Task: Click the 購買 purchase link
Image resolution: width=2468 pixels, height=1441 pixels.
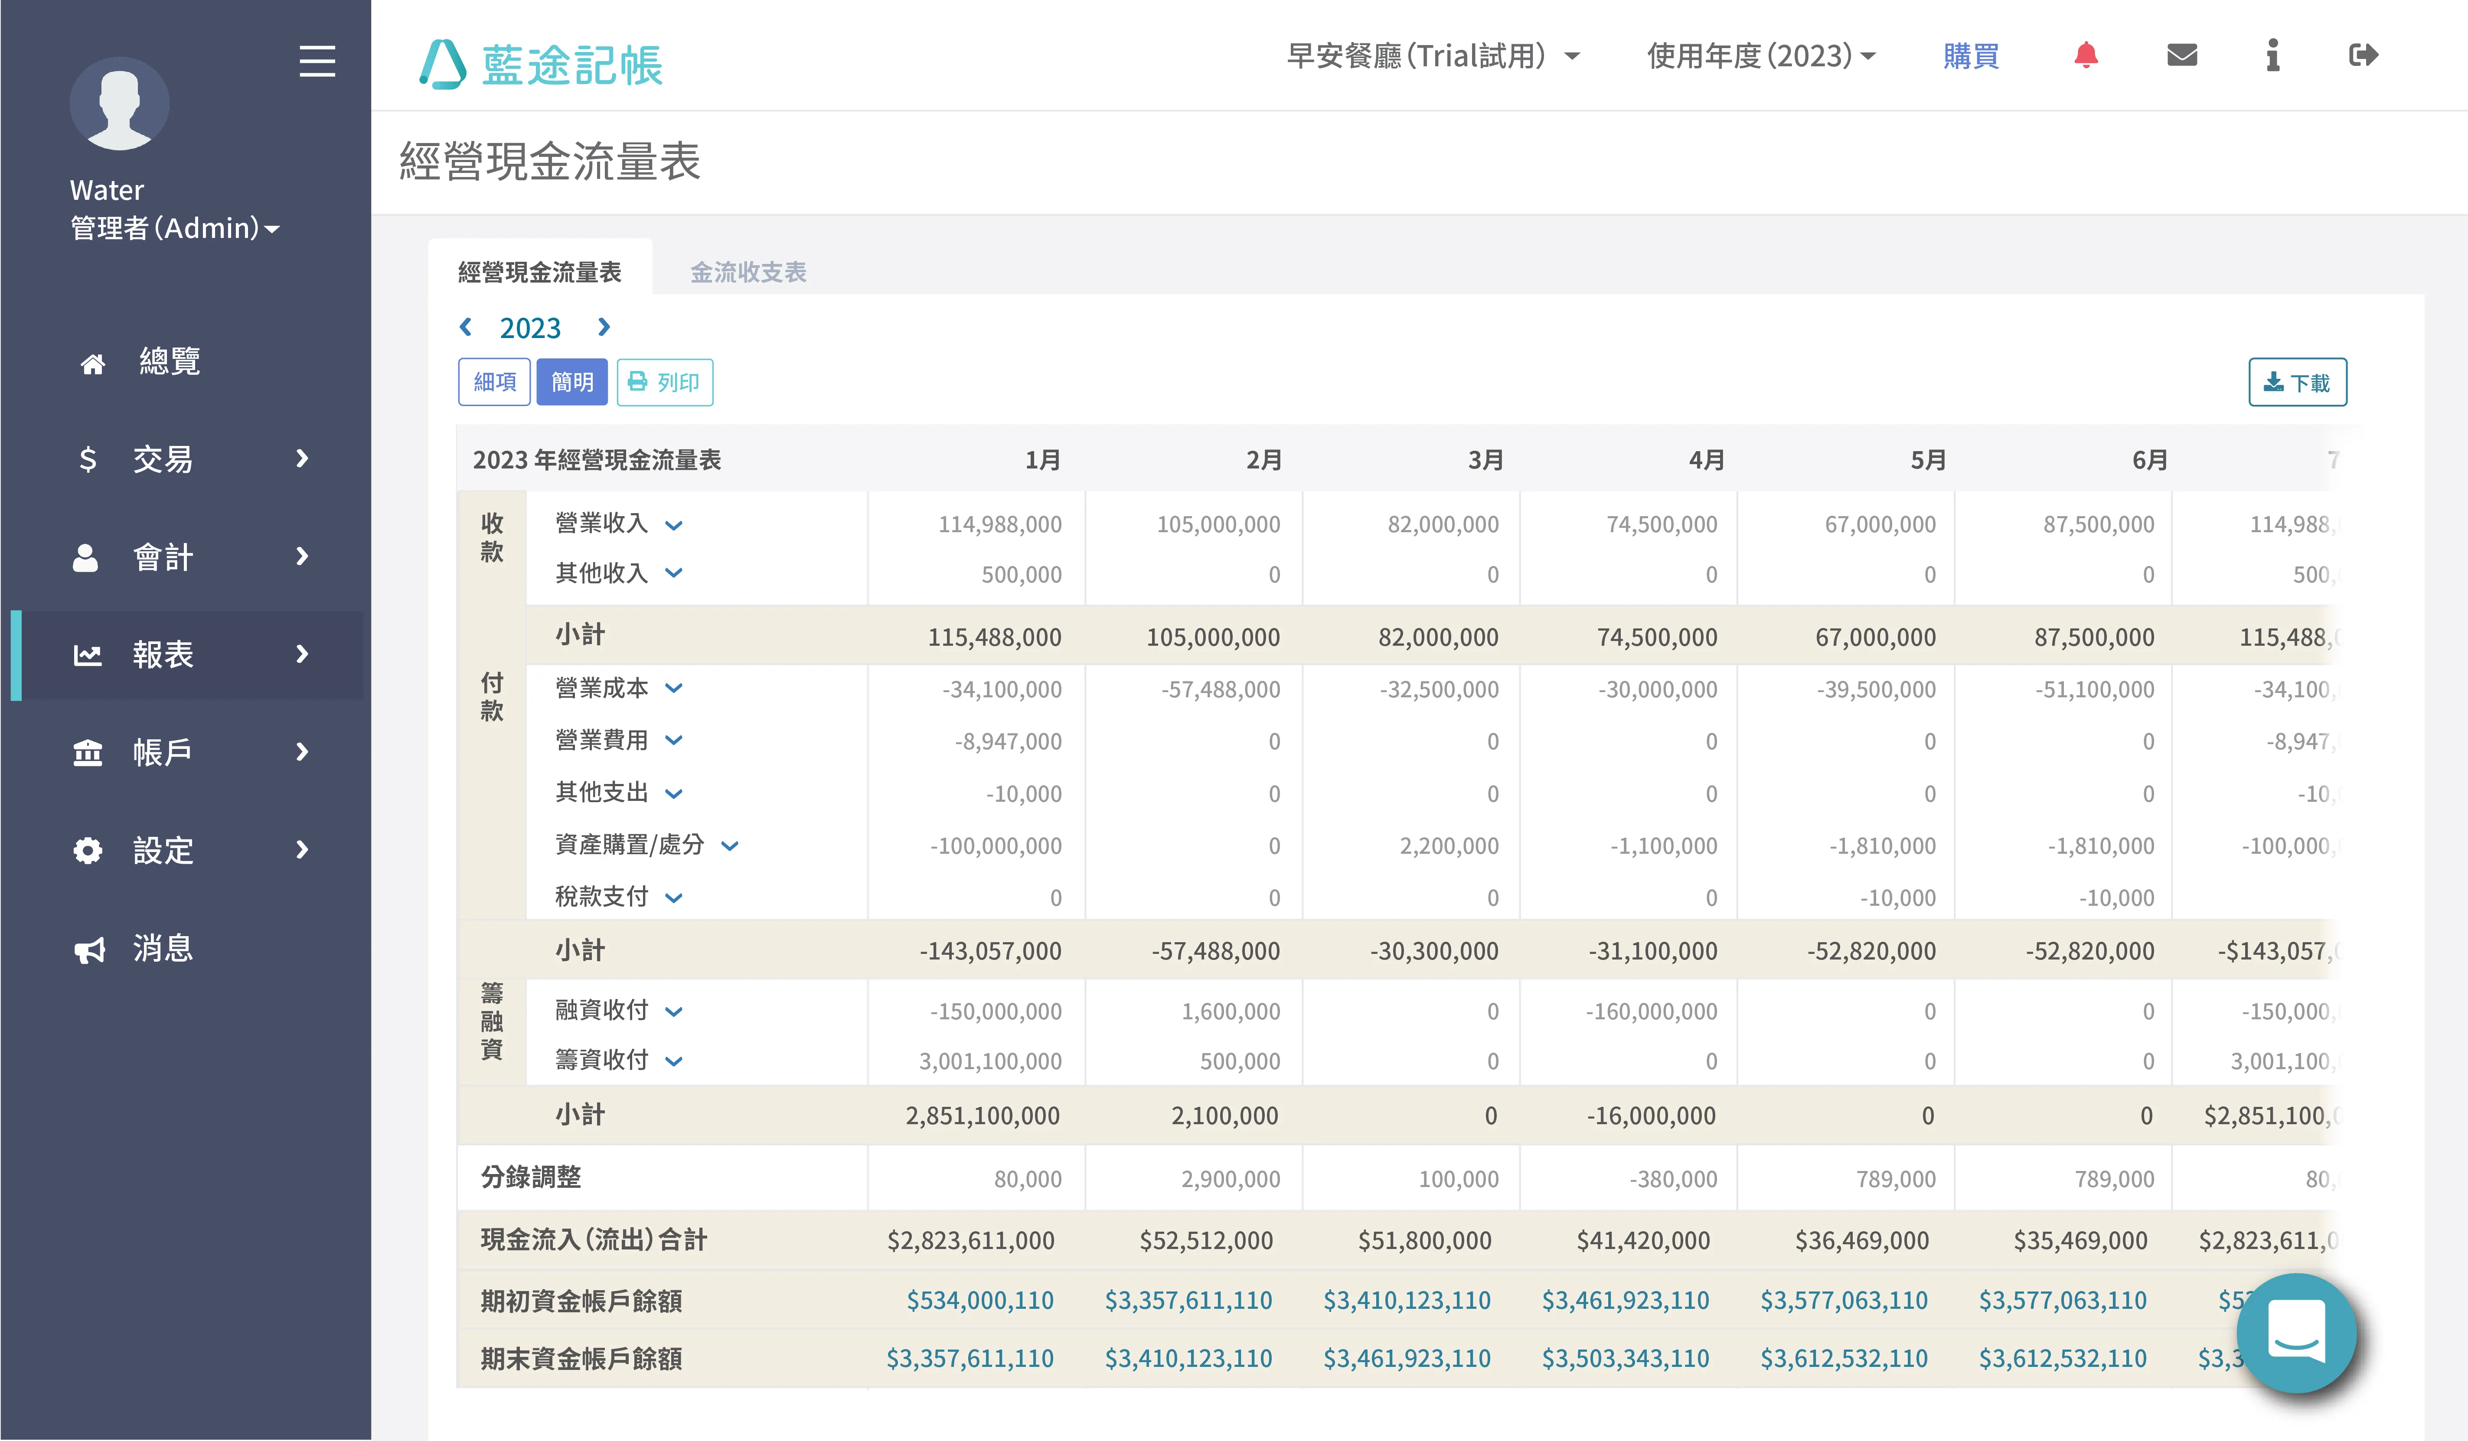Action: click(1971, 56)
